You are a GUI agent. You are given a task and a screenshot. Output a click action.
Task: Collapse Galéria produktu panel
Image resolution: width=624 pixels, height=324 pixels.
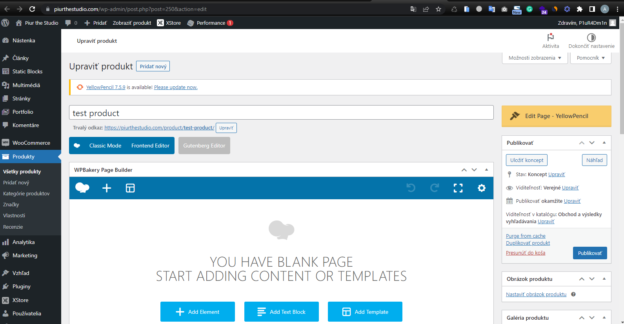604,318
